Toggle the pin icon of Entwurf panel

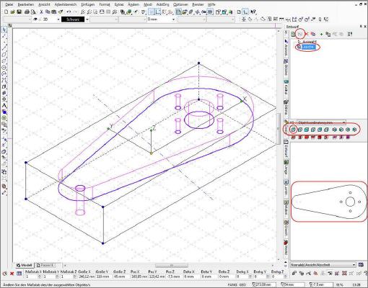361,27
